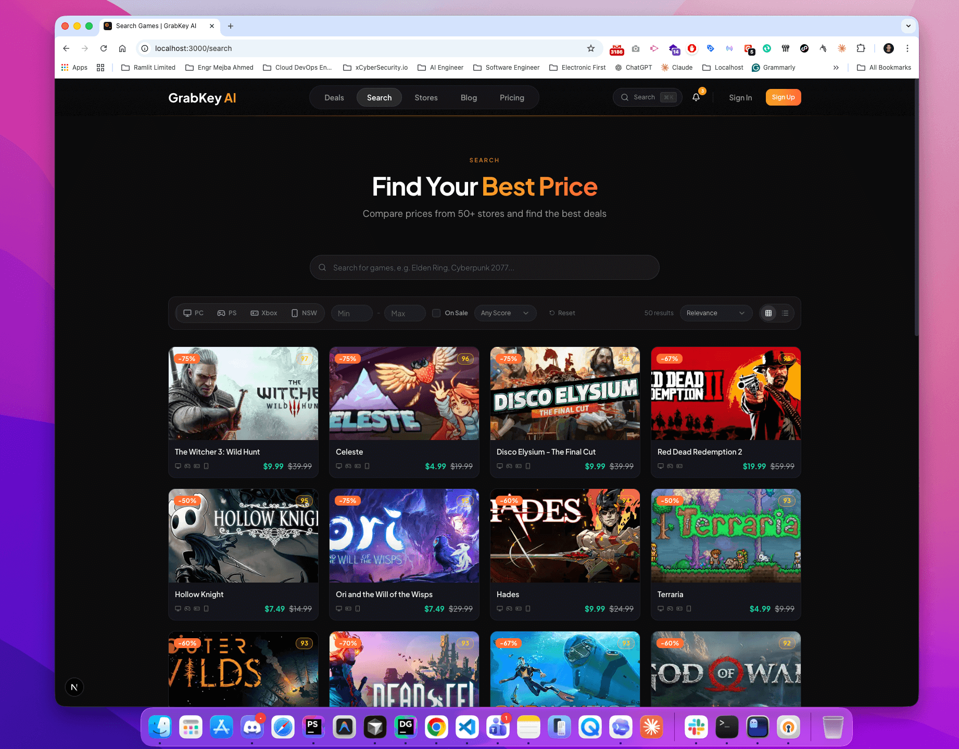Switch results to list view
The image size is (959, 749).
(x=785, y=313)
